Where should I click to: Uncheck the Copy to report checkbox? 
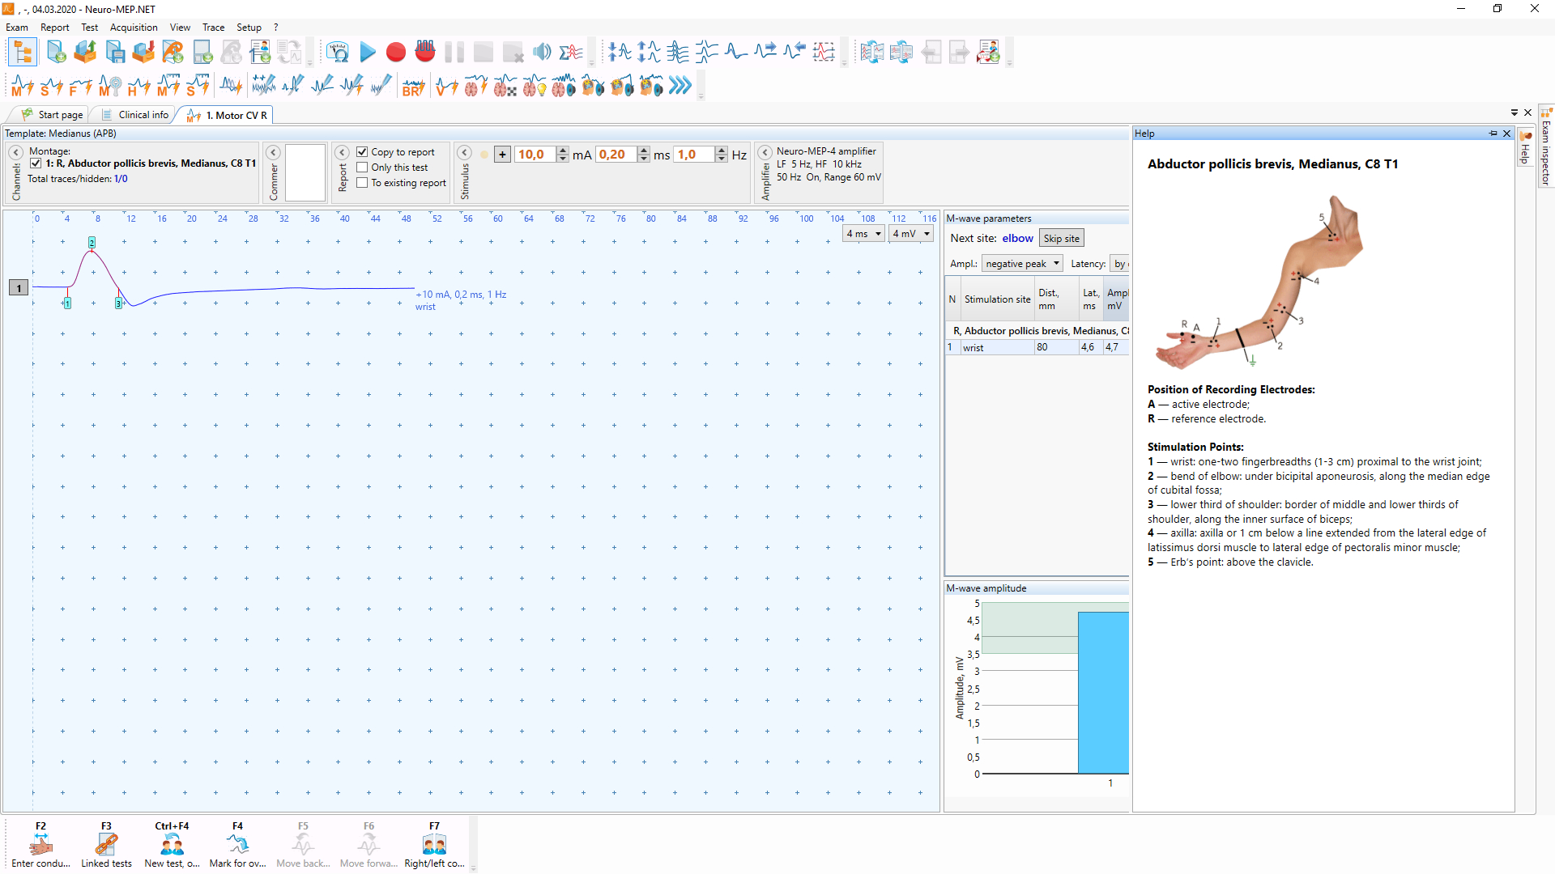pyautogui.click(x=362, y=152)
